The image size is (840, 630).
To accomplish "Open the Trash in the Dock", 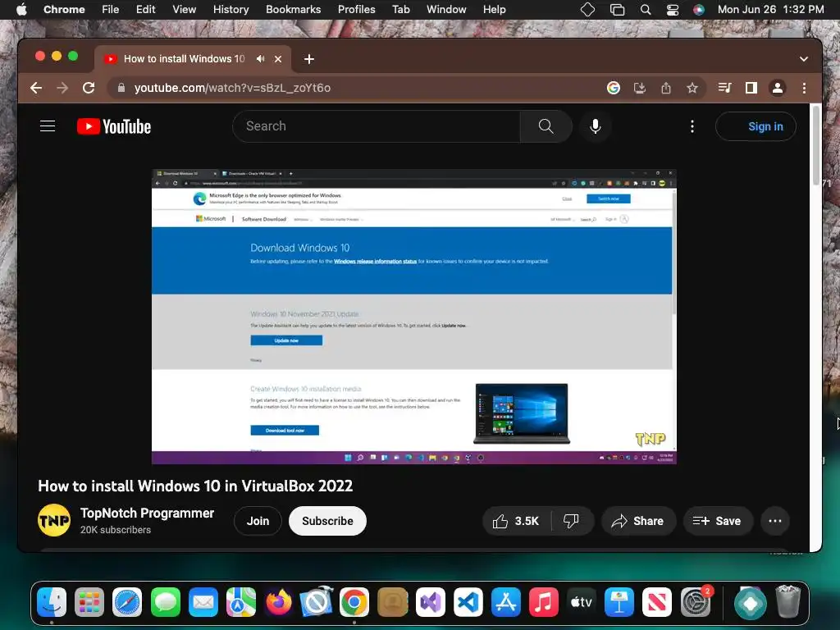I will pos(788,602).
